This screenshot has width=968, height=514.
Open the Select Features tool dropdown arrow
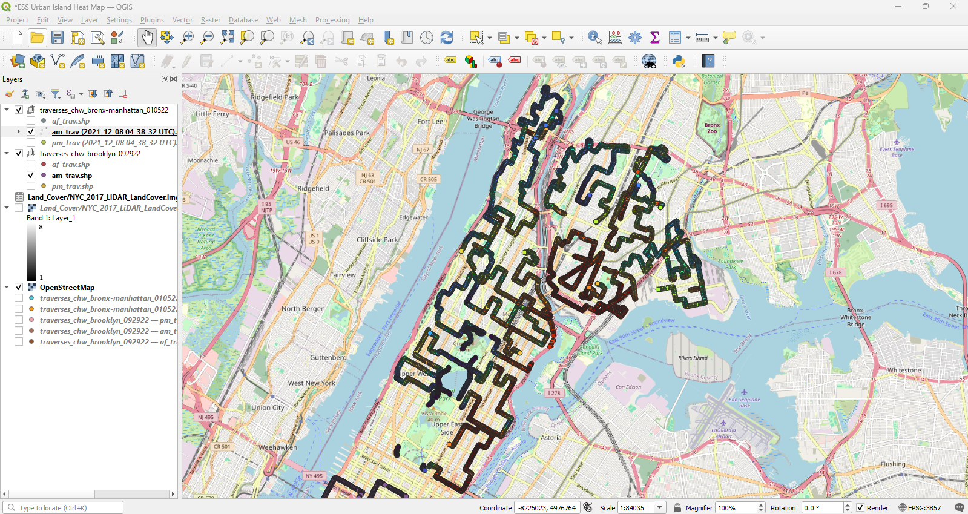pos(490,38)
